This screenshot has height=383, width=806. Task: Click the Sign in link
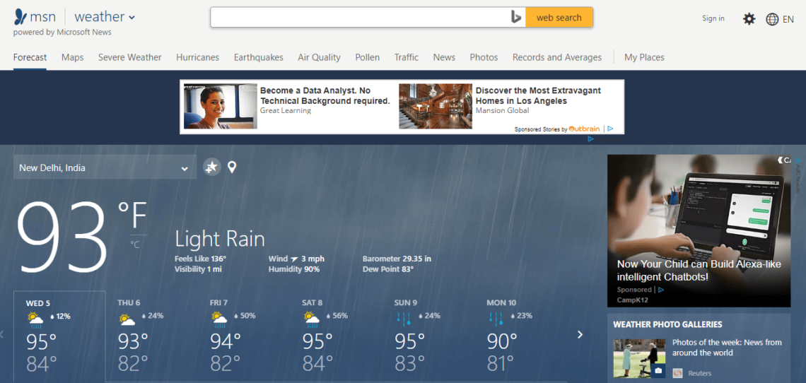tap(713, 18)
